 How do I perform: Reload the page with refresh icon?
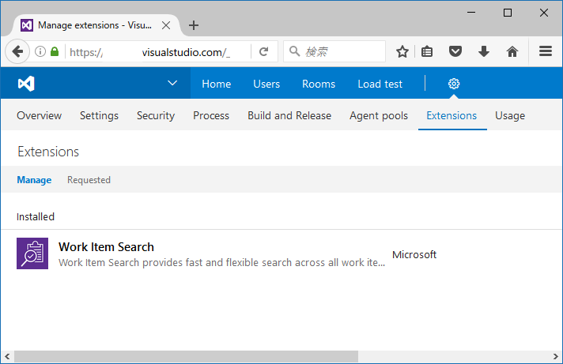pos(263,52)
